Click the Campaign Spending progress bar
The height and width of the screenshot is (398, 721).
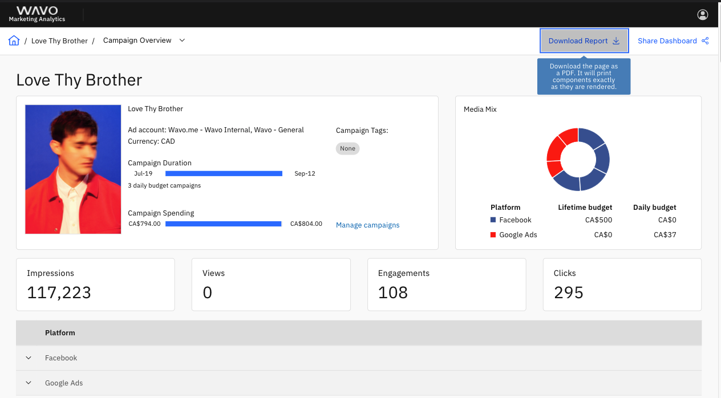tap(224, 224)
